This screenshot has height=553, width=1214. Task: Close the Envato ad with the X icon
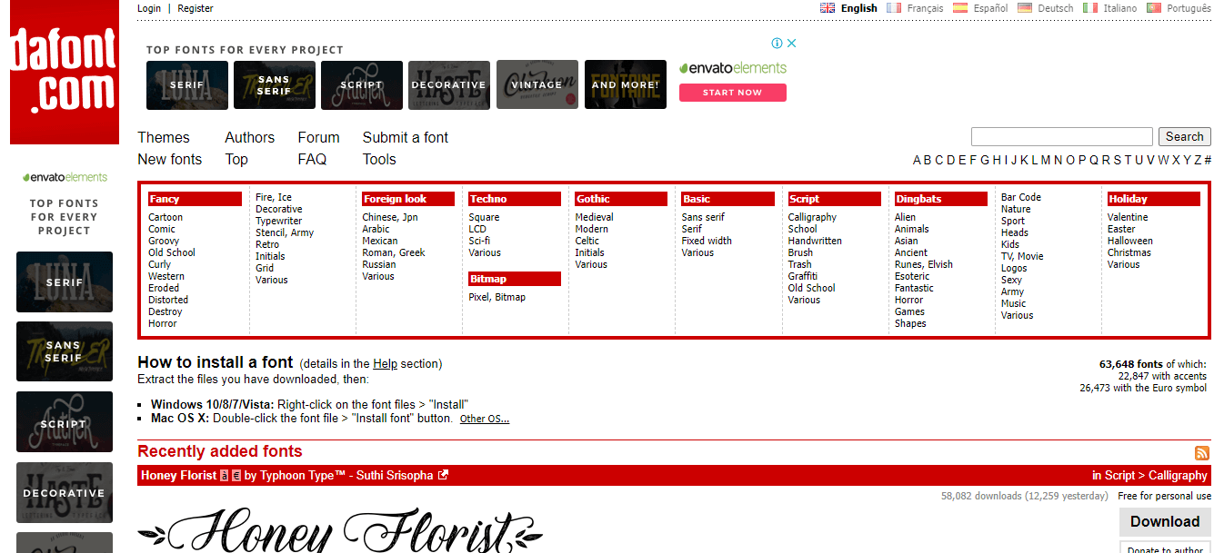click(789, 43)
